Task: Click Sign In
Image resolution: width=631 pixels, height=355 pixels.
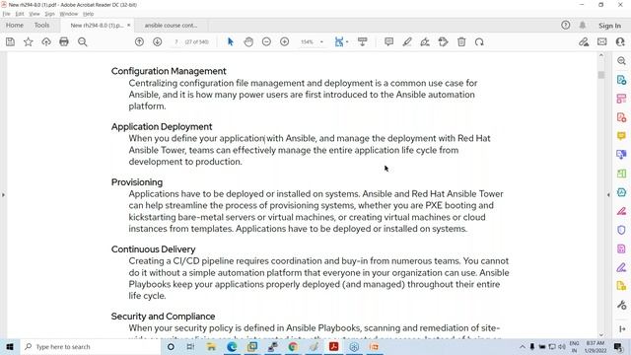Action: point(609,26)
